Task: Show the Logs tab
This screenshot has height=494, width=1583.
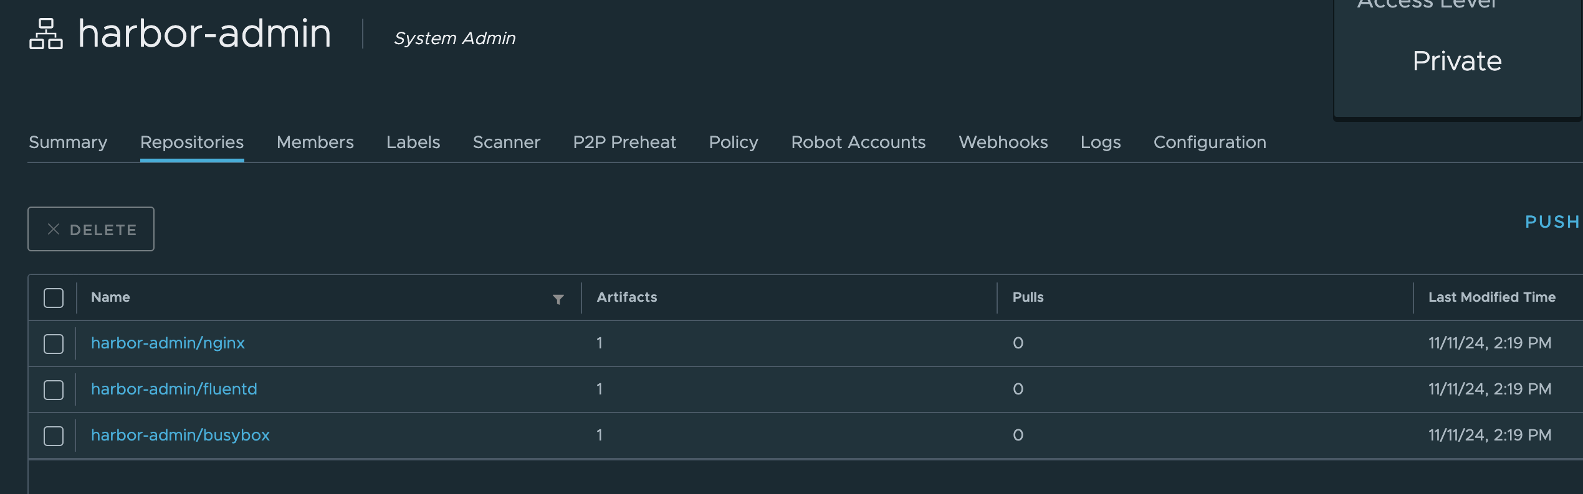Action: [1101, 142]
